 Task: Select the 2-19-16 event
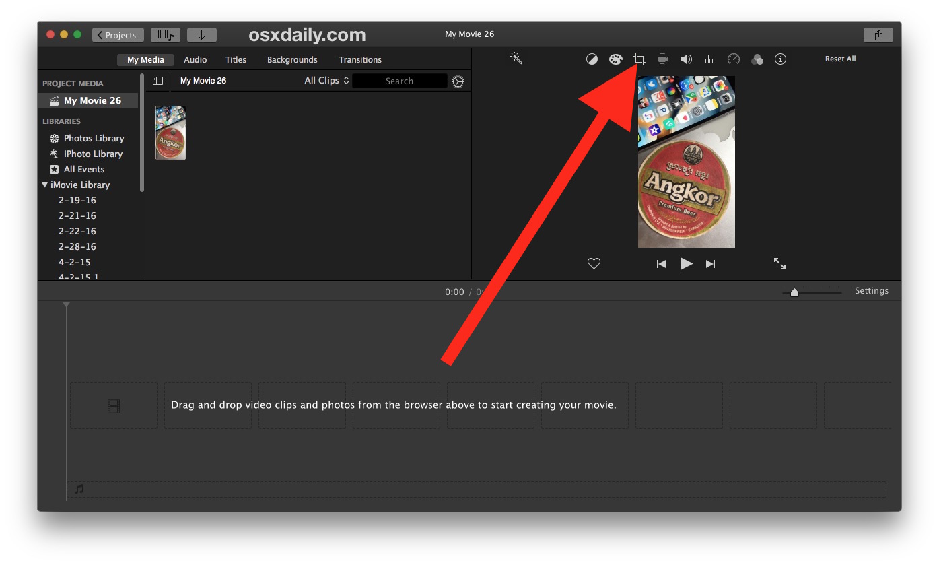77,200
